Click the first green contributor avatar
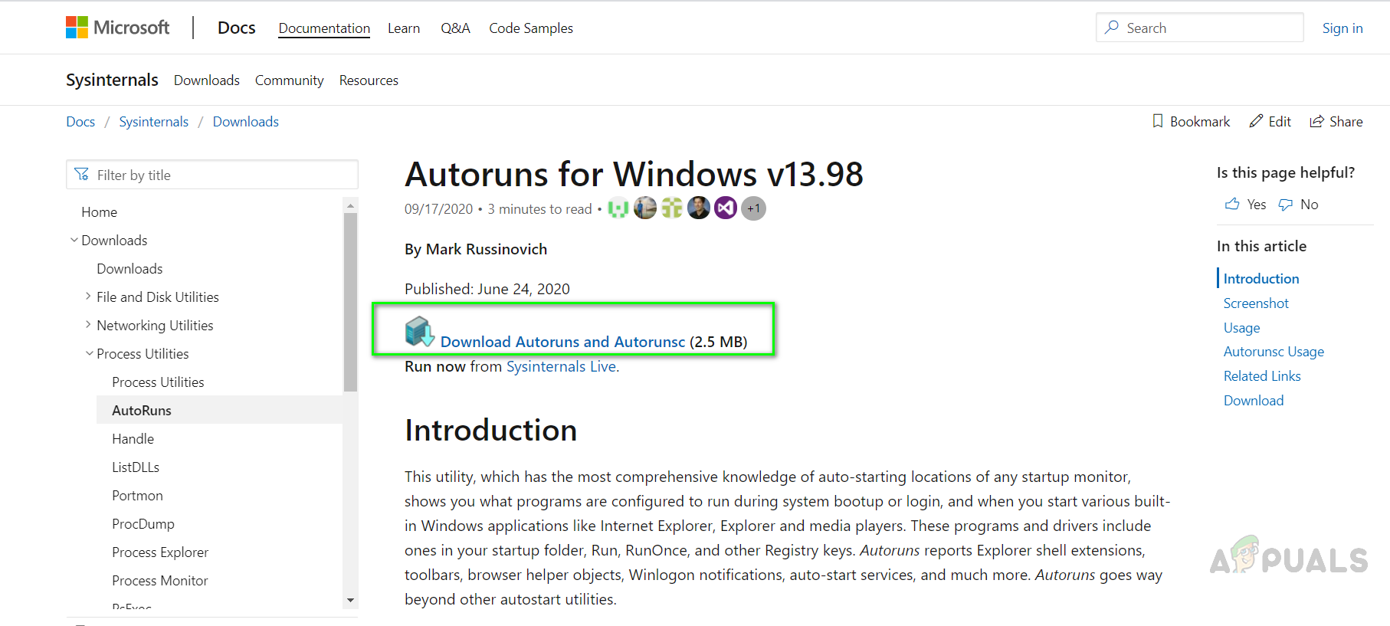Screen dimensions: 1390x626 618,208
